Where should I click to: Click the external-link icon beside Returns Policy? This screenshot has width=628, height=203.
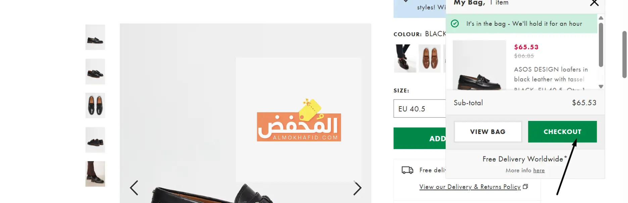[526, 187]
